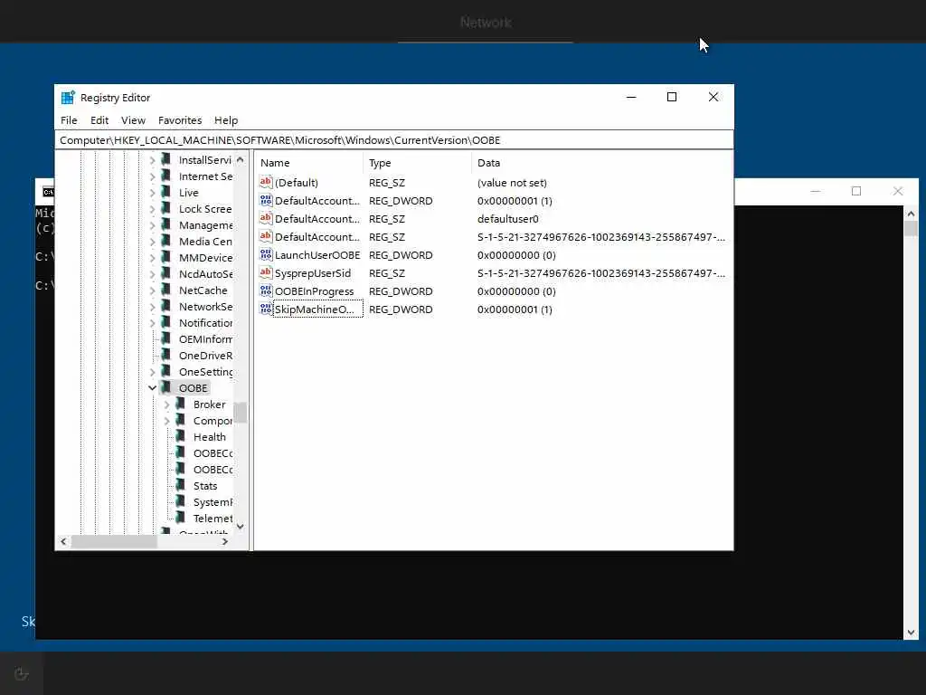This screenshot has height=695, width=926.
Task: Open the Favorites menu
Action: (180, 120)
